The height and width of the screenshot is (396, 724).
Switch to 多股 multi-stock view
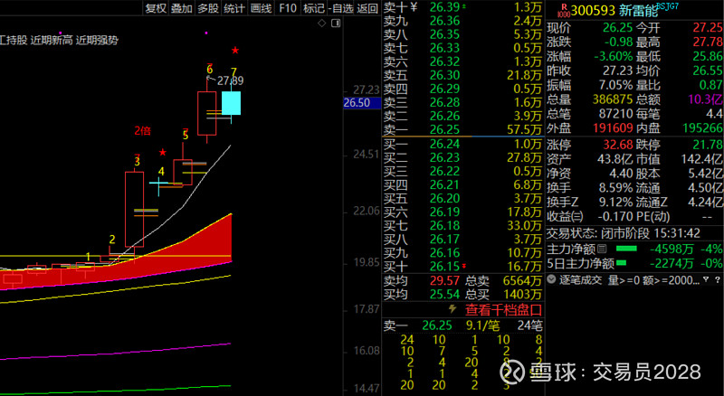(208, 8)
